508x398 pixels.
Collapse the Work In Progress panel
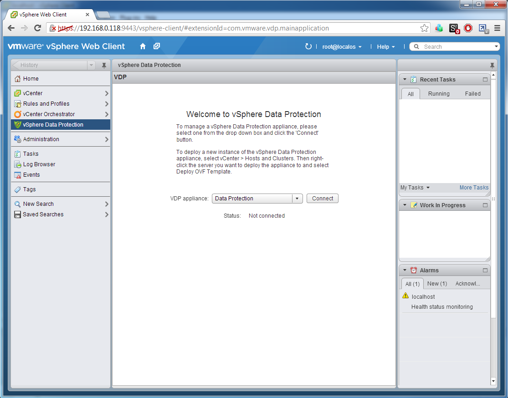pyautogui.click(x=405, y=205)
